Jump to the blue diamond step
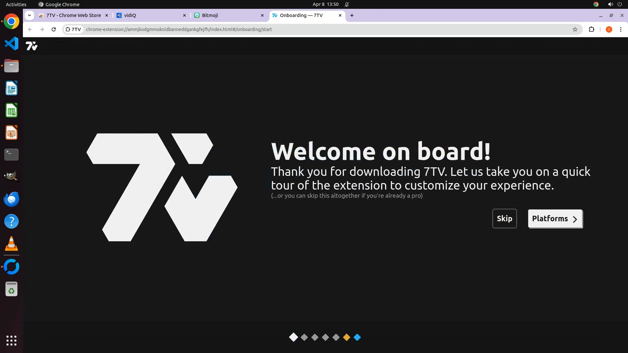The height and width of the screenshot is (353, 628). (x=357, y=337)
